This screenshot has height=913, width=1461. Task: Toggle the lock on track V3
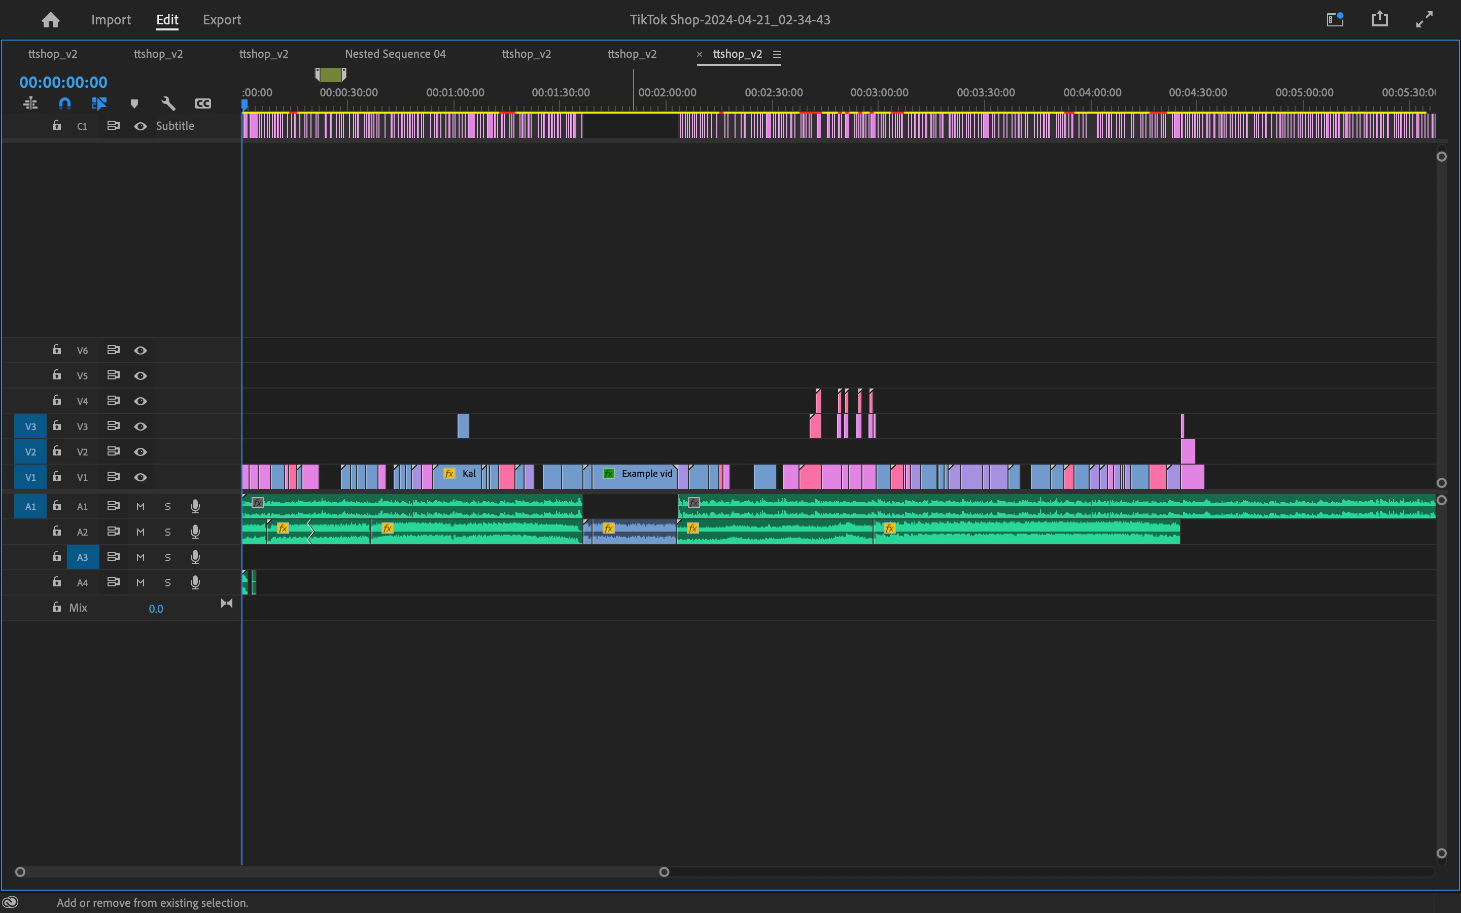click(57, 426)
